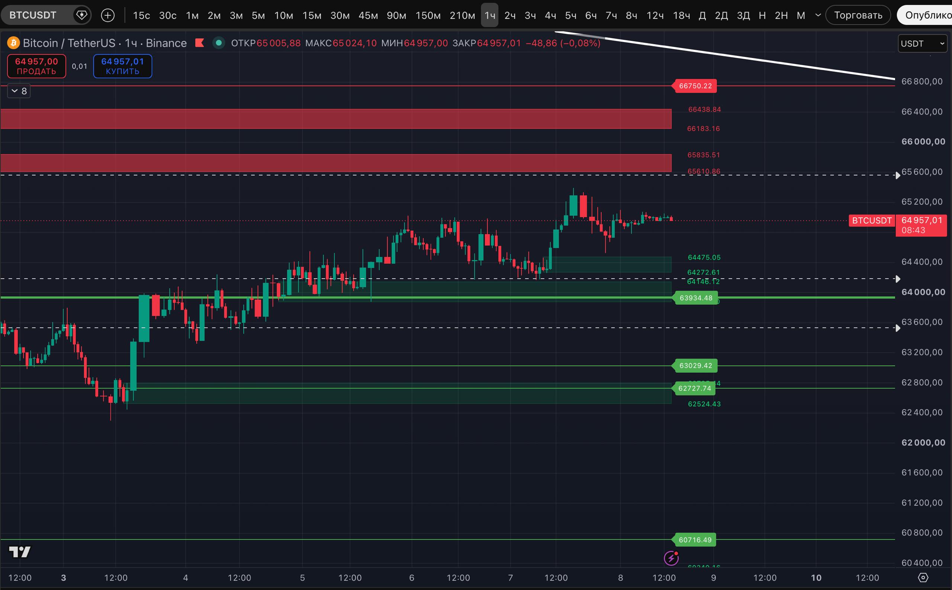
Task: Select the 150м timeframe
Action: click(x=428, y=15)
